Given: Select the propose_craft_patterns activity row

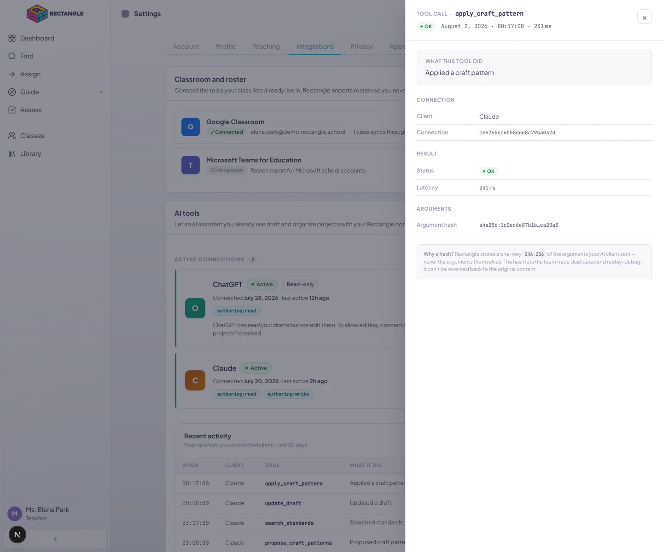Looking at the screenshot, I should click(x=290, y=543).
